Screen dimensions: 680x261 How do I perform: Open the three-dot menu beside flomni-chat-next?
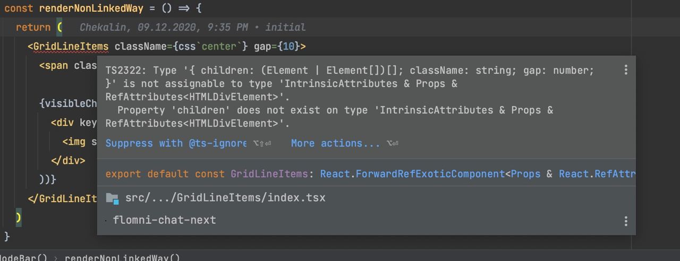pyautogui.click(x=626, y=221)
